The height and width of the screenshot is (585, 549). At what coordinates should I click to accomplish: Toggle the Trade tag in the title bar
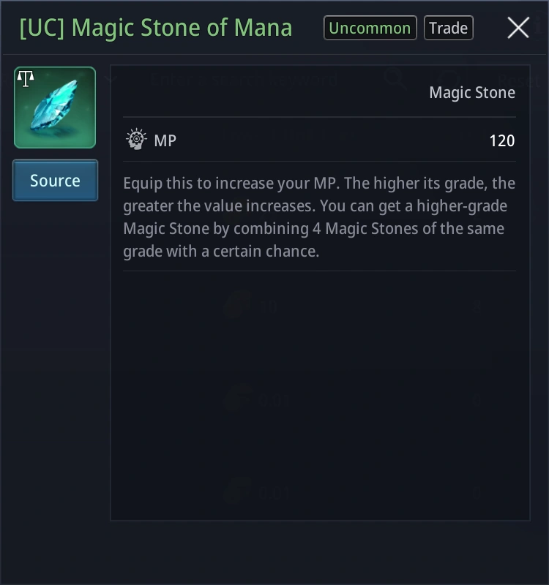[x=448, y=28]
